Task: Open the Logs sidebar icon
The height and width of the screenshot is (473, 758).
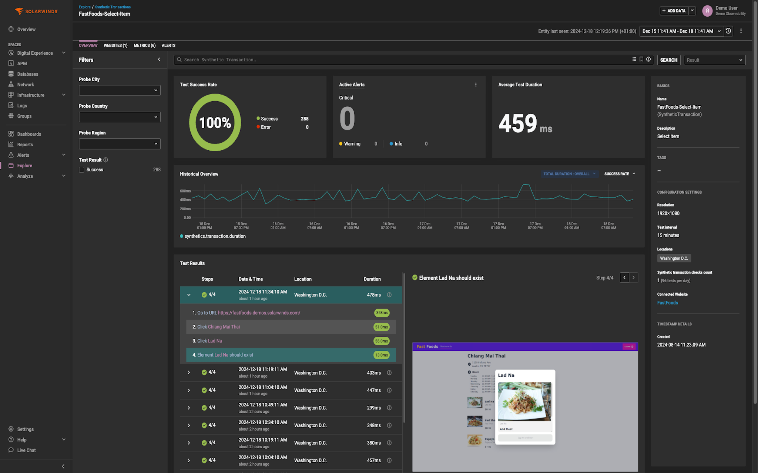Action: [11, 105]
